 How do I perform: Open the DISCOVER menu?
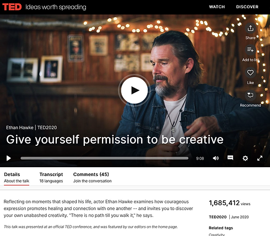(x=247, y=7)
